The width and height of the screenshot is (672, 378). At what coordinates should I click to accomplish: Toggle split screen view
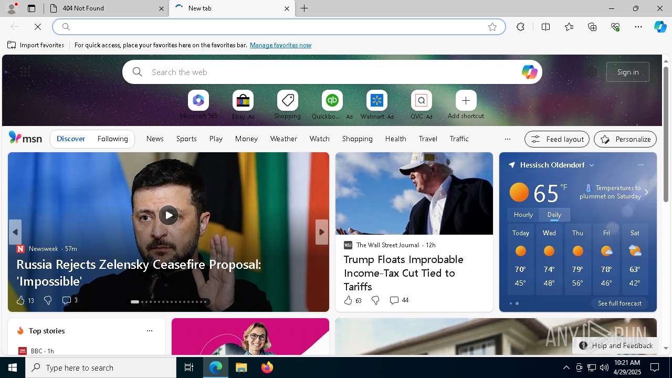(x=545, y=27)
